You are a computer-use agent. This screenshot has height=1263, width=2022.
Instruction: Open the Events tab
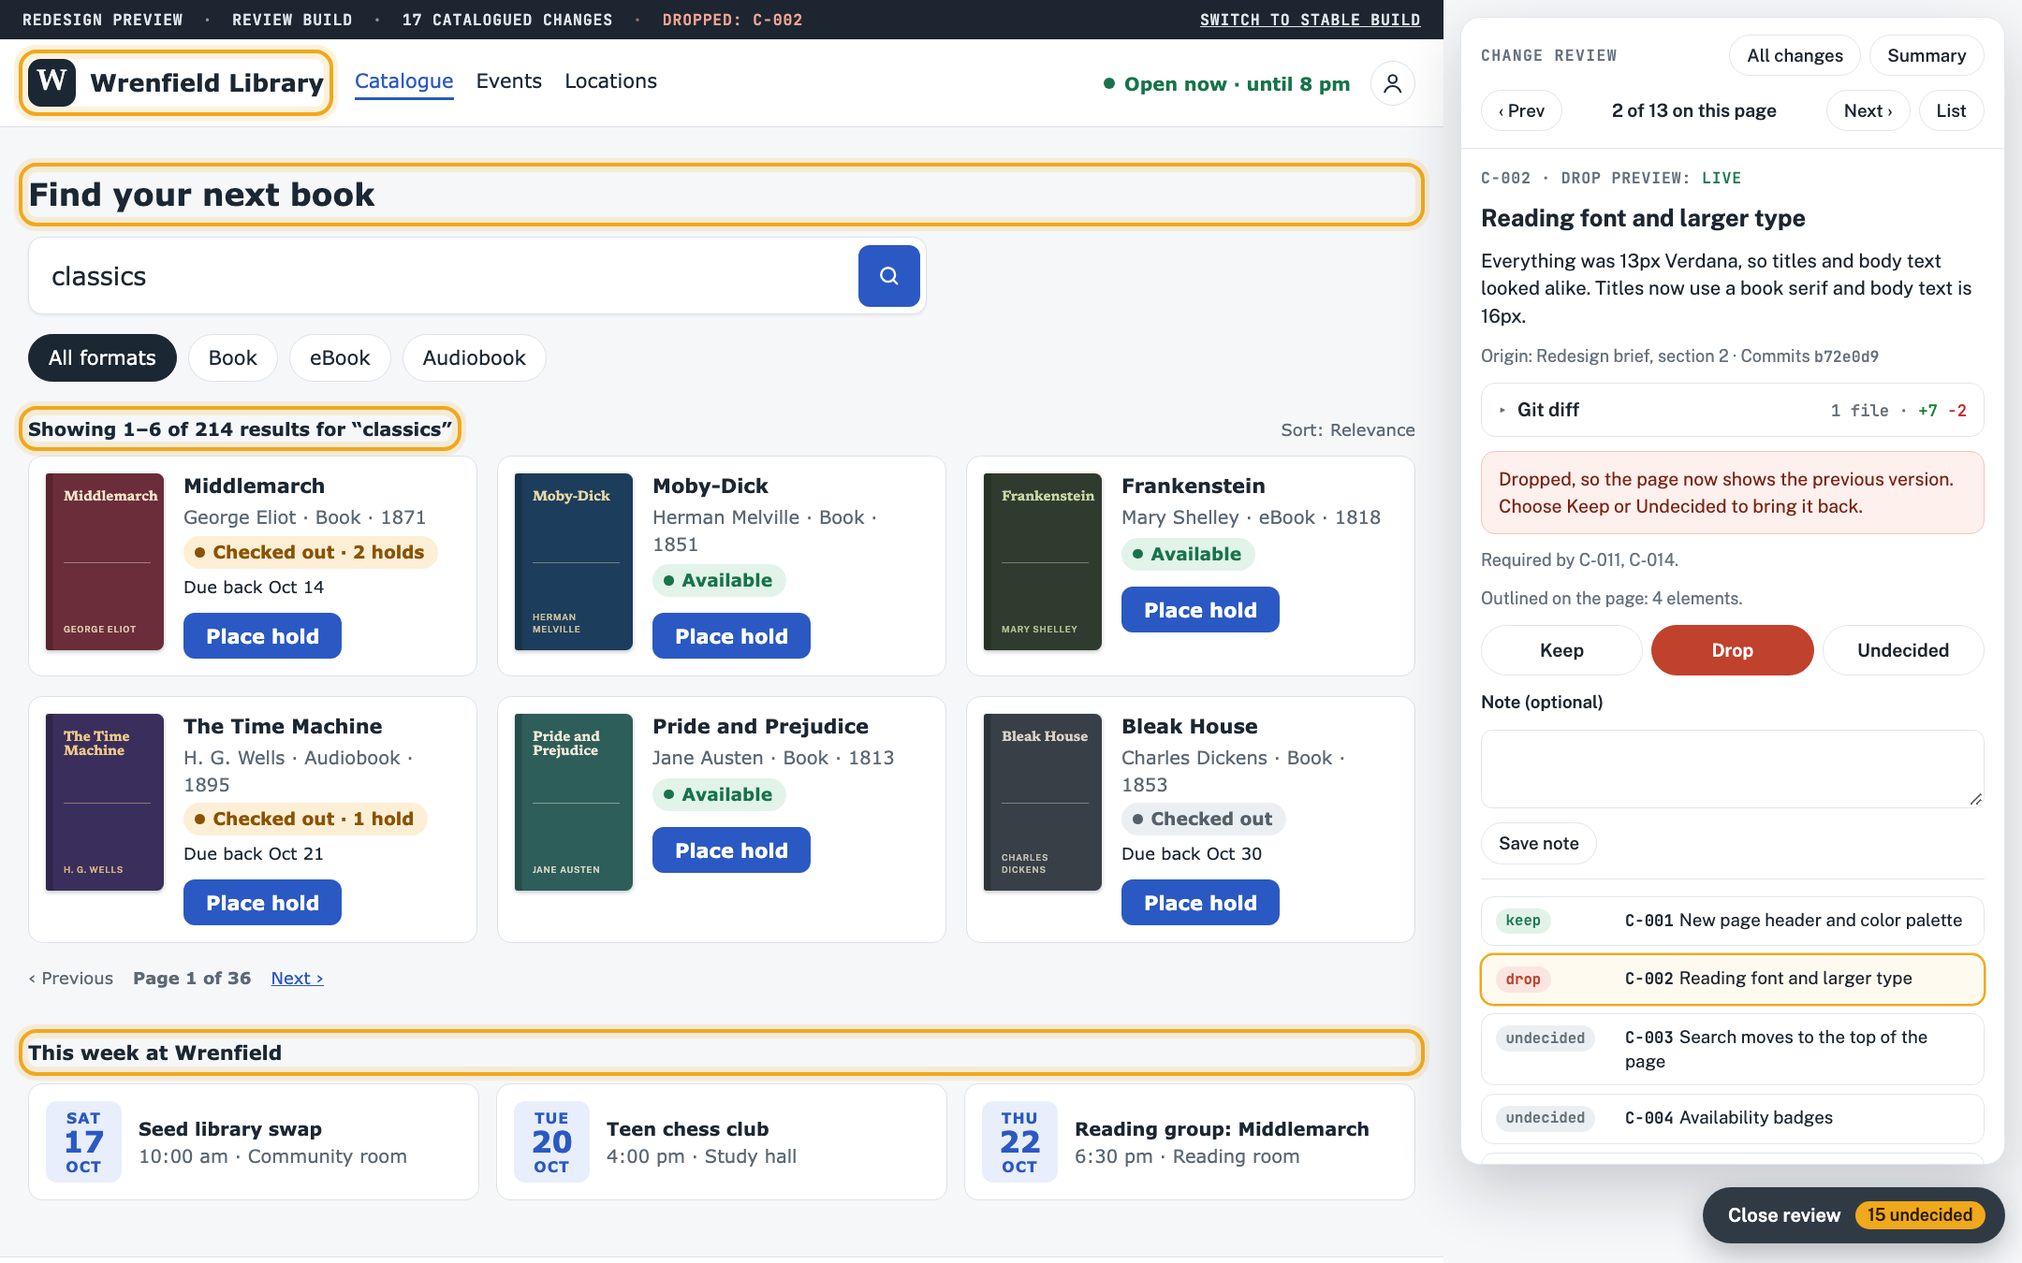coord(508,81)
